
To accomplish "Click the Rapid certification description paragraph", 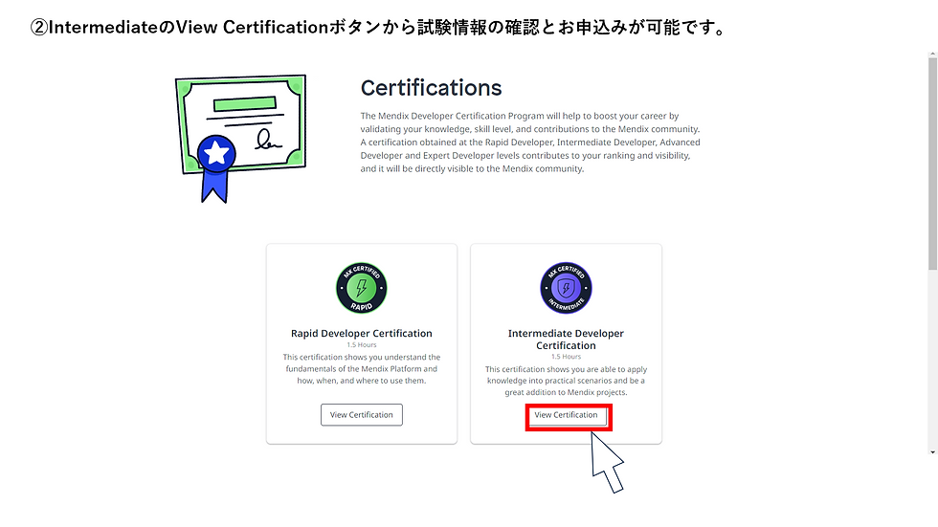I will (362, 368).
